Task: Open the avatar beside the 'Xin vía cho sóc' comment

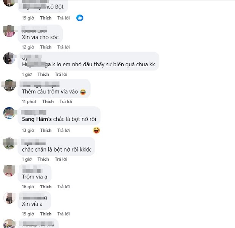Action: [9, 31]
